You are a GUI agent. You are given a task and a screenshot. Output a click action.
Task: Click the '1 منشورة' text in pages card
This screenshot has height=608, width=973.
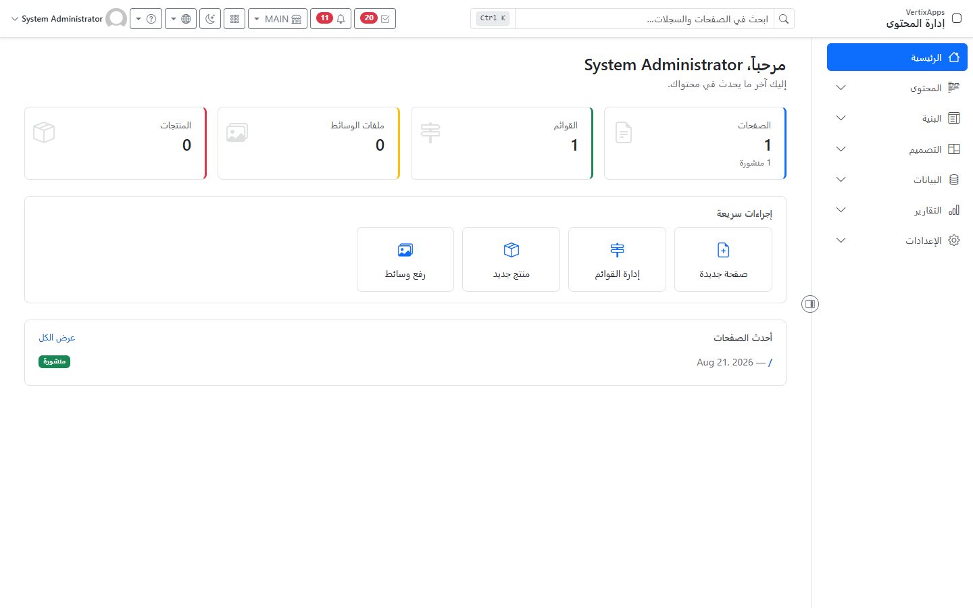755,163
